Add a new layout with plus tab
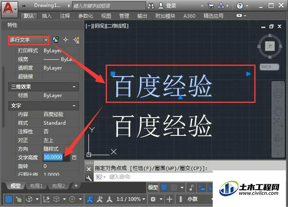 [x=76, y=186]
